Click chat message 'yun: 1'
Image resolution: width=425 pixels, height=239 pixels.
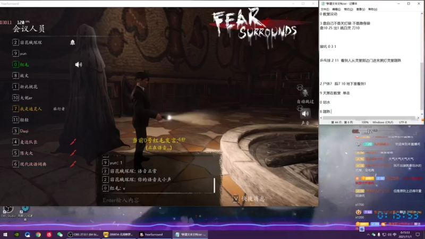[x=112, y=163]
